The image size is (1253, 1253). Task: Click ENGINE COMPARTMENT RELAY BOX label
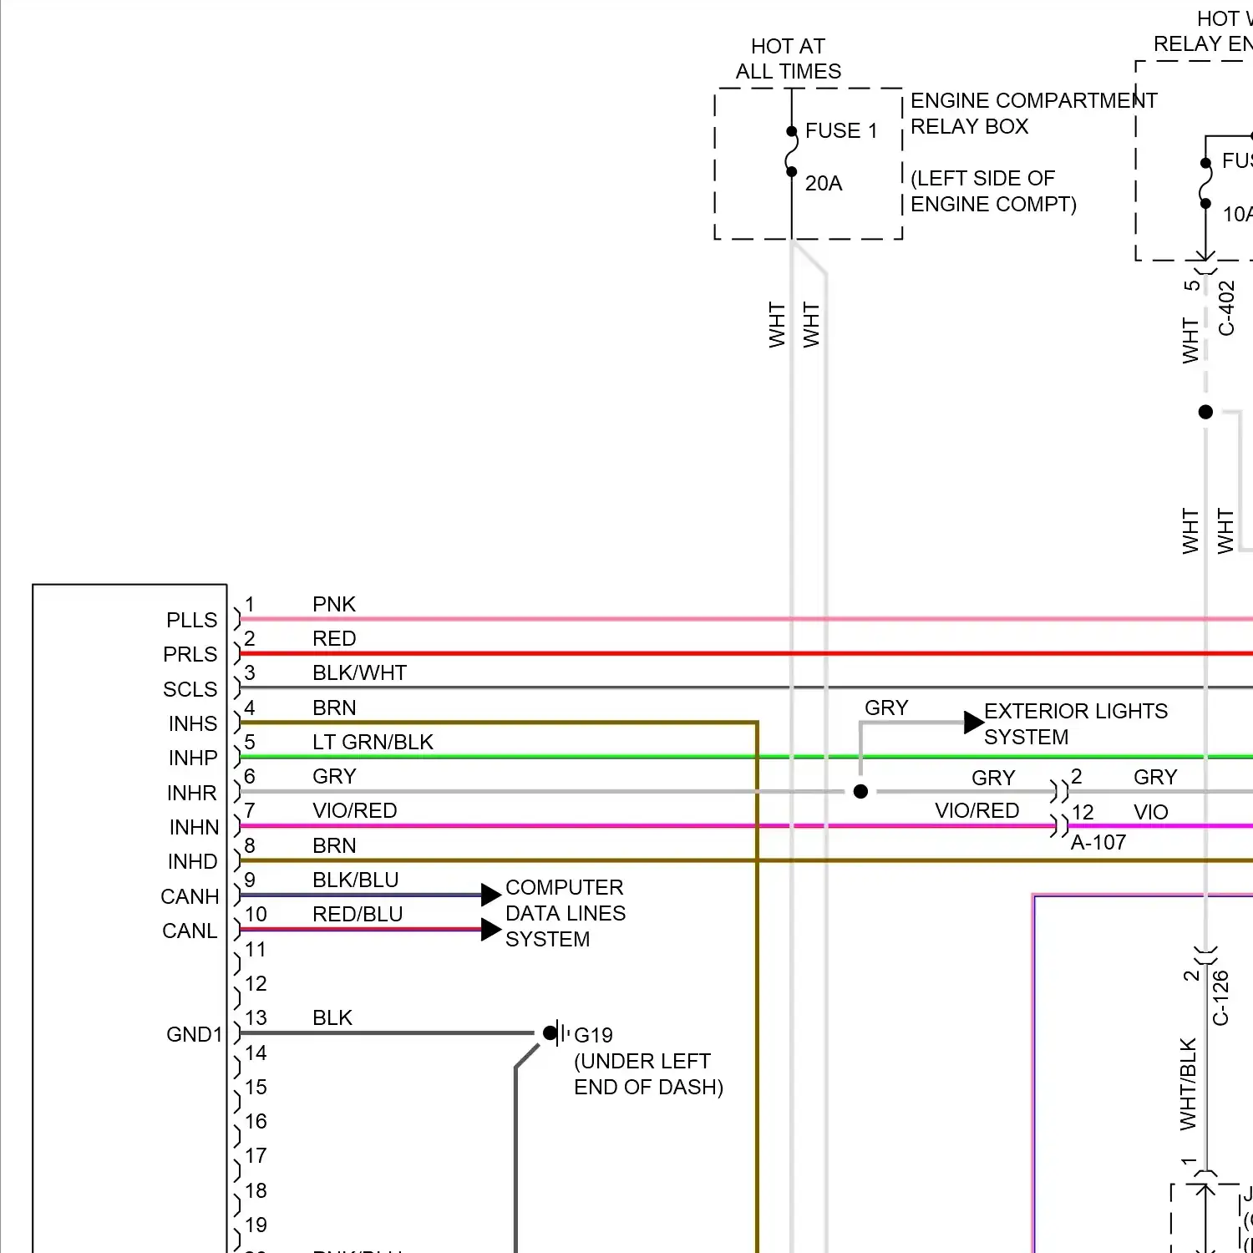tap(1034, 113)
